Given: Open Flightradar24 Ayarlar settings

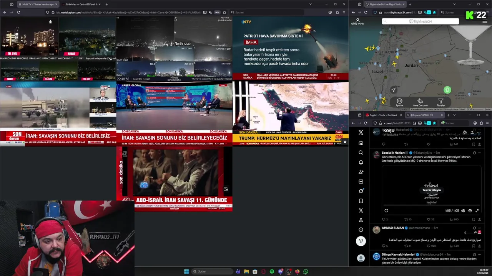Looking at the screenshot, I should tap(399, 102).
